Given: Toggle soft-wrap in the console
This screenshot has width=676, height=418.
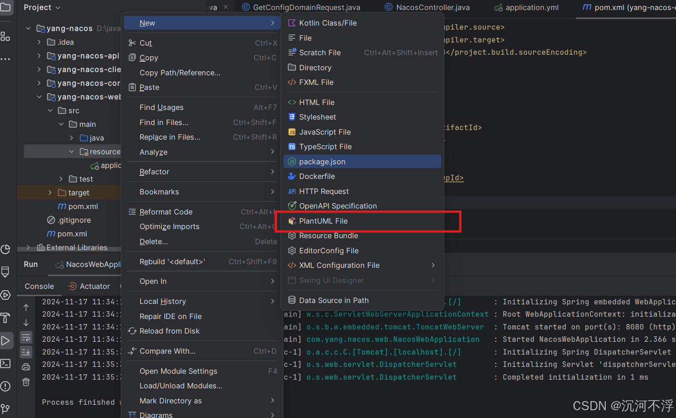Looking at the screenshot, I should (26, 337).
